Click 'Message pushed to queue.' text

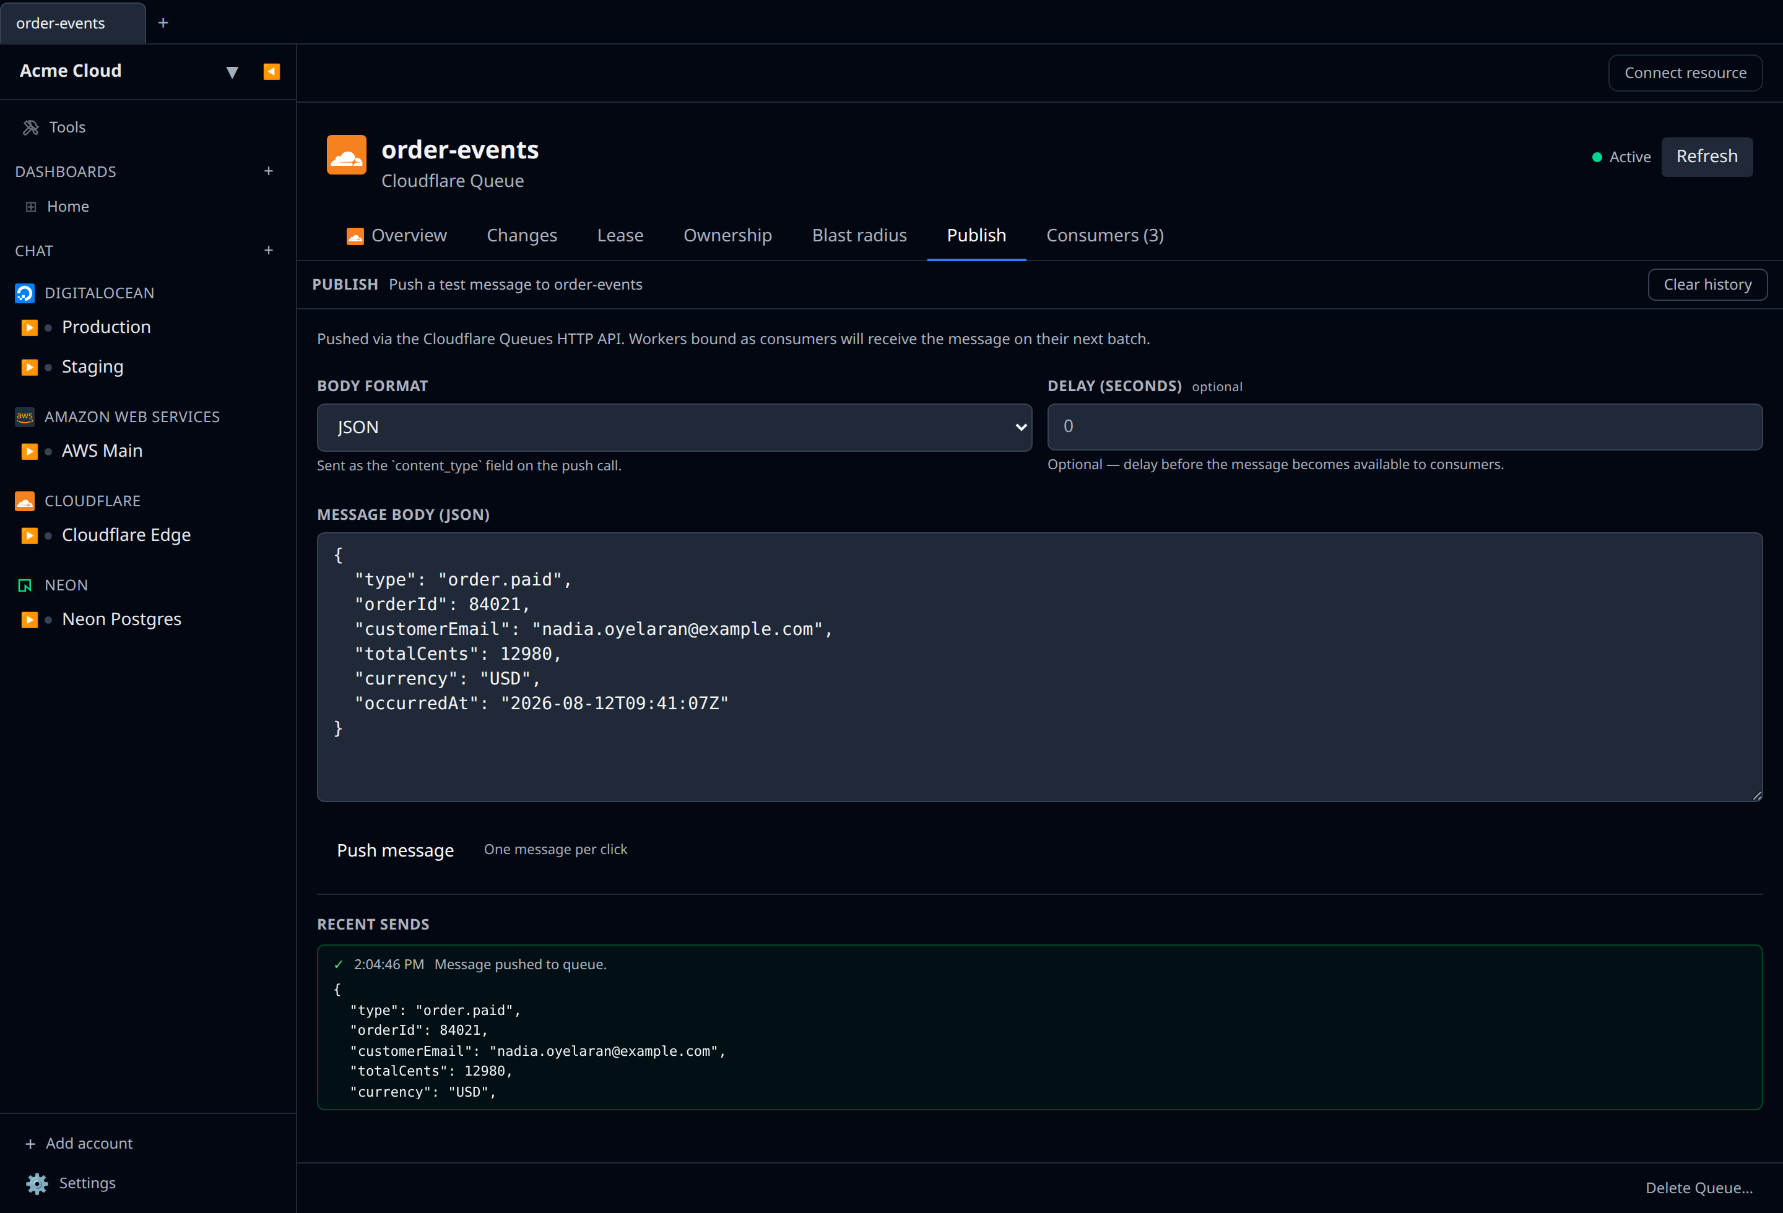520,965
